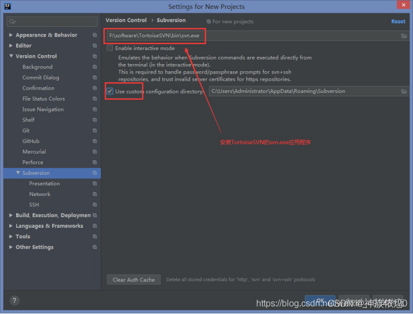Click the project-level icon beside Other Settings
Screen dimensions: 413x314
[x=95, y=247]
